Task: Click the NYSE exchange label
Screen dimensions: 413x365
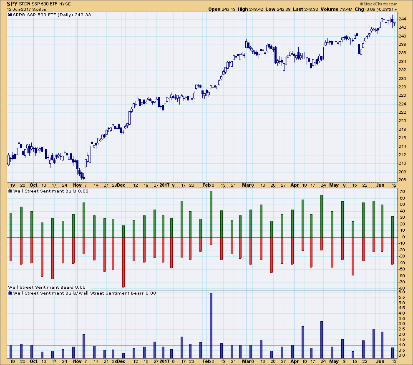Action: (x=65, y=4)
